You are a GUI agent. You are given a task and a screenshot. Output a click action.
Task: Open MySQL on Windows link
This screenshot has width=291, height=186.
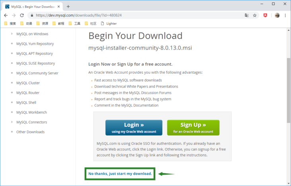(32, 34)
